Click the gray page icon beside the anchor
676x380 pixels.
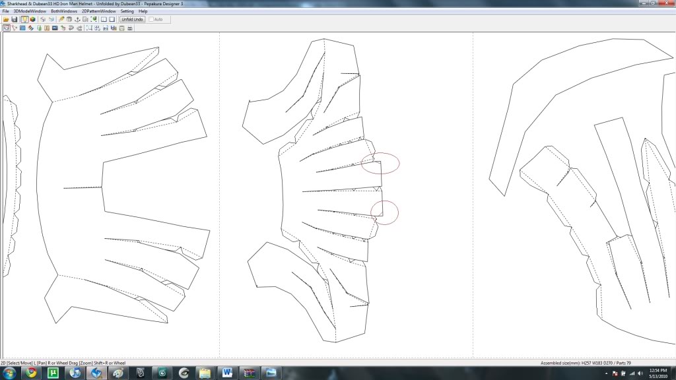pyautogui.click(x=85, y=19)
